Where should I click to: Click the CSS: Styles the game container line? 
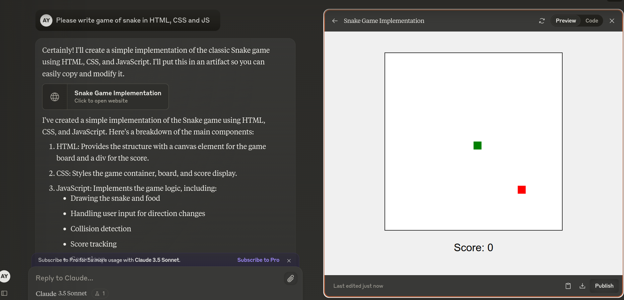[x=146, y=173]
